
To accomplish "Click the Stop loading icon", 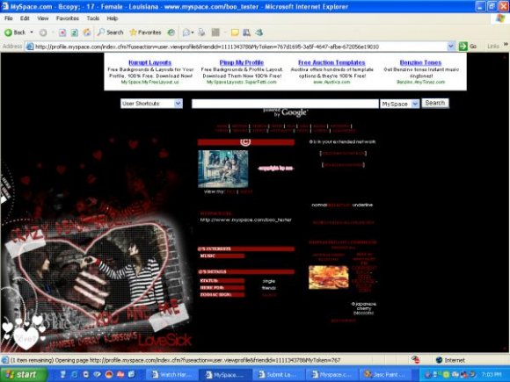I will [x=62, y=32].
